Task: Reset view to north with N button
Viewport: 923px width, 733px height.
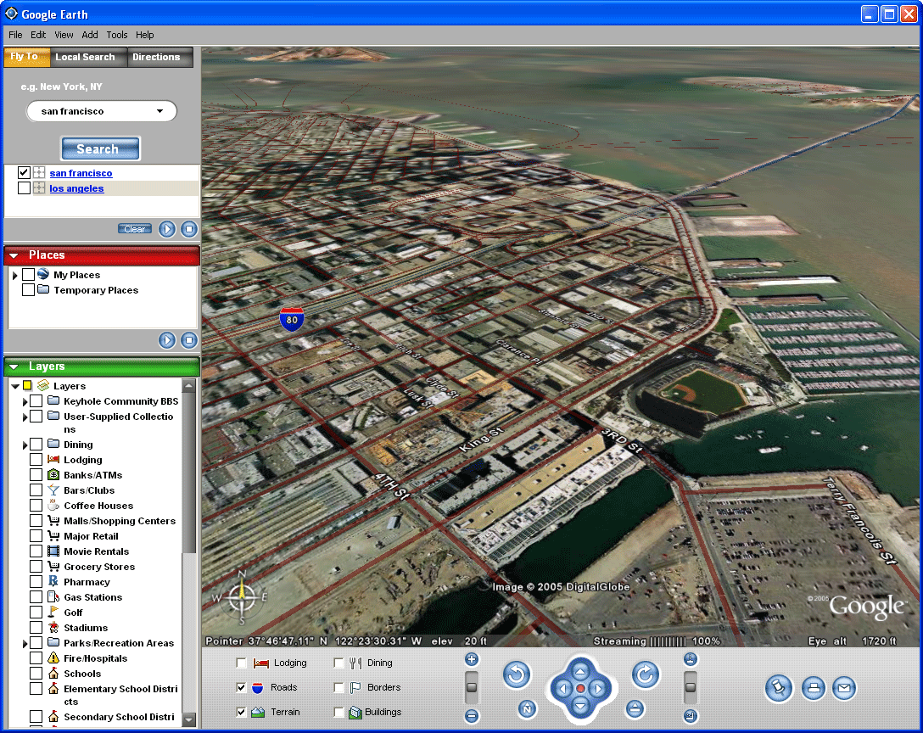Action: (x=527, y=708)
